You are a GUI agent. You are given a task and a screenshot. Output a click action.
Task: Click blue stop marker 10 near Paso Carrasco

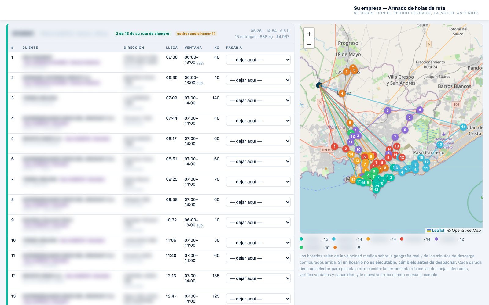[421, 158]
